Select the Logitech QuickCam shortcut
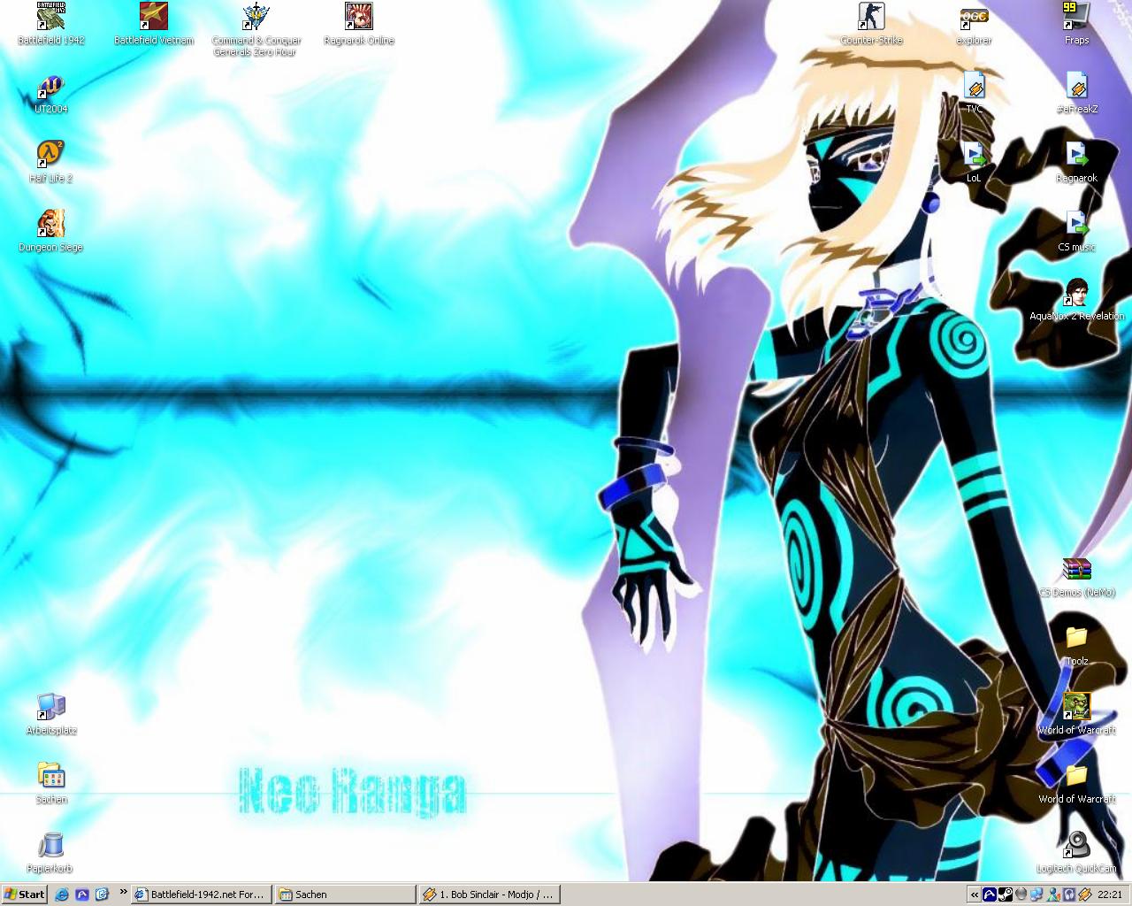This screenshot has width=1132, height=906. (1076, 852)
